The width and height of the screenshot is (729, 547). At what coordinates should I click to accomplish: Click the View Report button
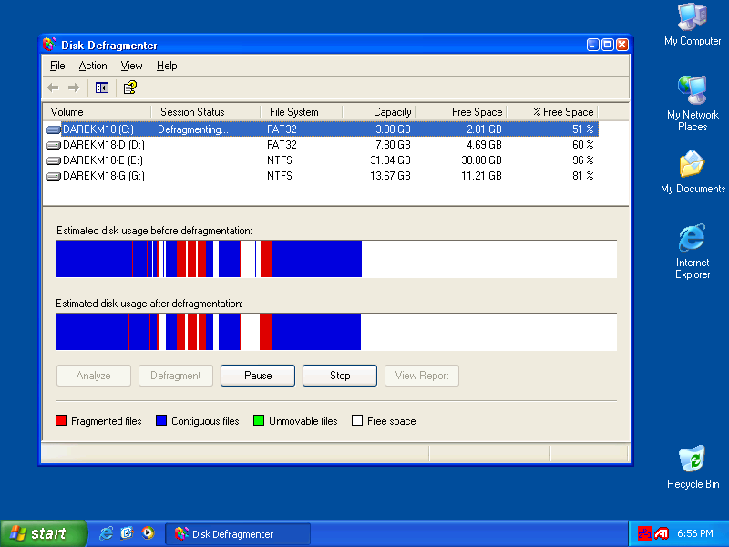(x=422, y=376)
